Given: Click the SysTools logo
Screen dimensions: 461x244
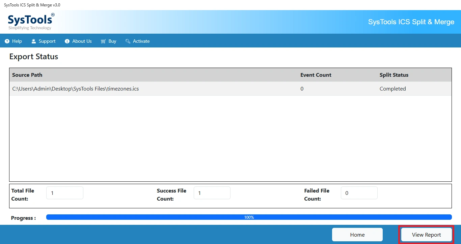Looking at the screenshot, I should 31,21.
